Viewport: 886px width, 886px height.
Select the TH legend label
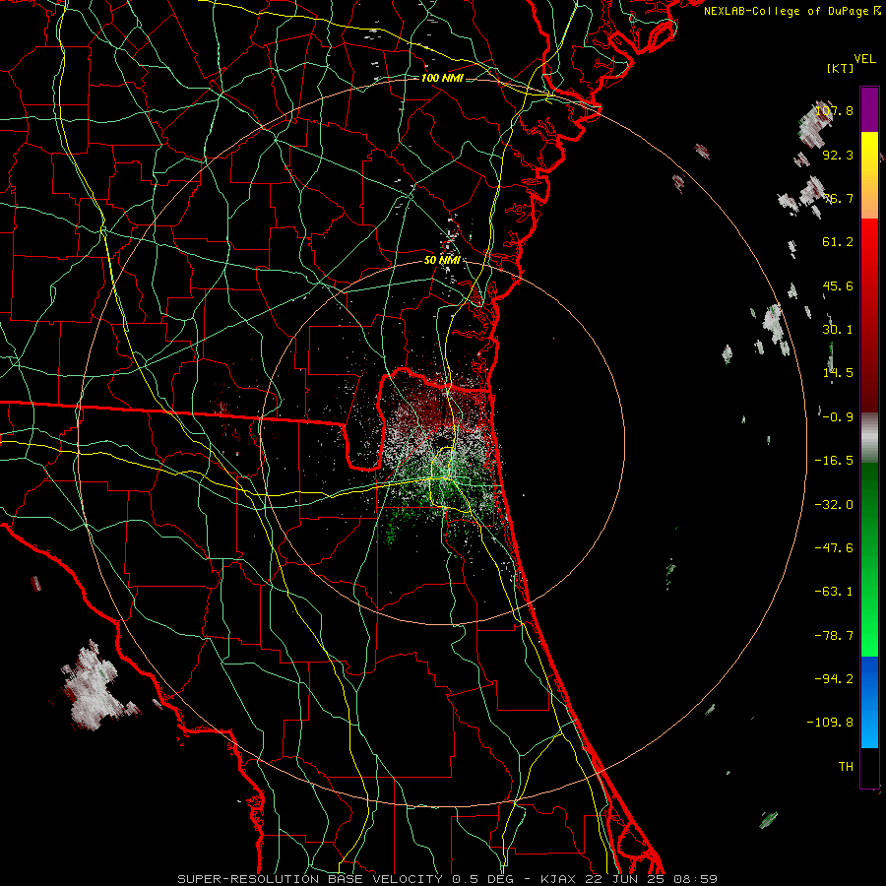pyautogui.click(x=846, y=767)
